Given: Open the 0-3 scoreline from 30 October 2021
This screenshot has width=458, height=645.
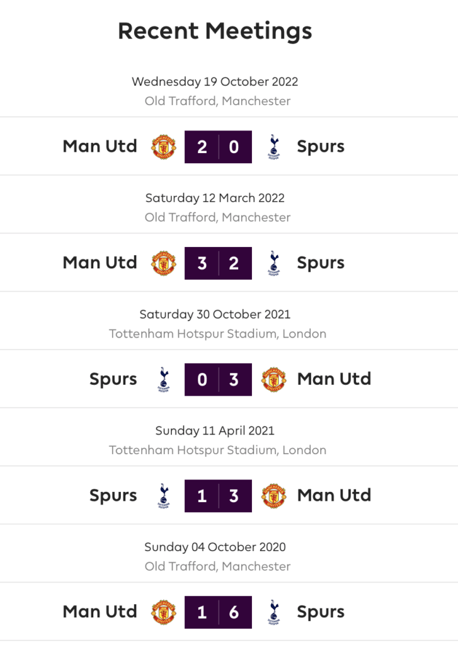Looking at the screenshot, I should pos(218,380).
